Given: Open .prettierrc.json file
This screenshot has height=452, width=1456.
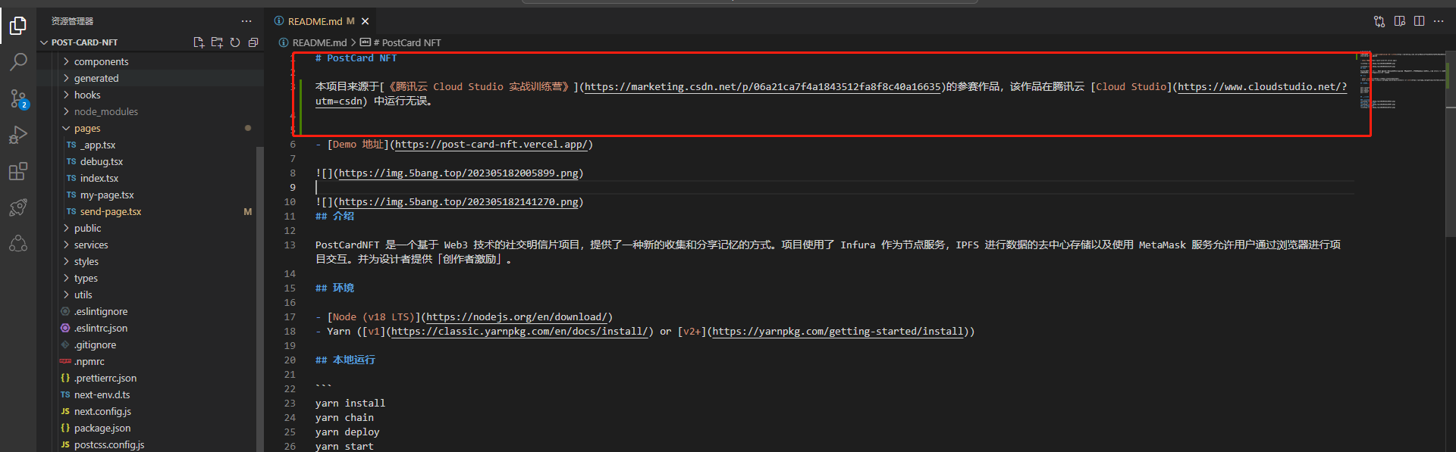Looking at the screenshot, I should (105, 378).
